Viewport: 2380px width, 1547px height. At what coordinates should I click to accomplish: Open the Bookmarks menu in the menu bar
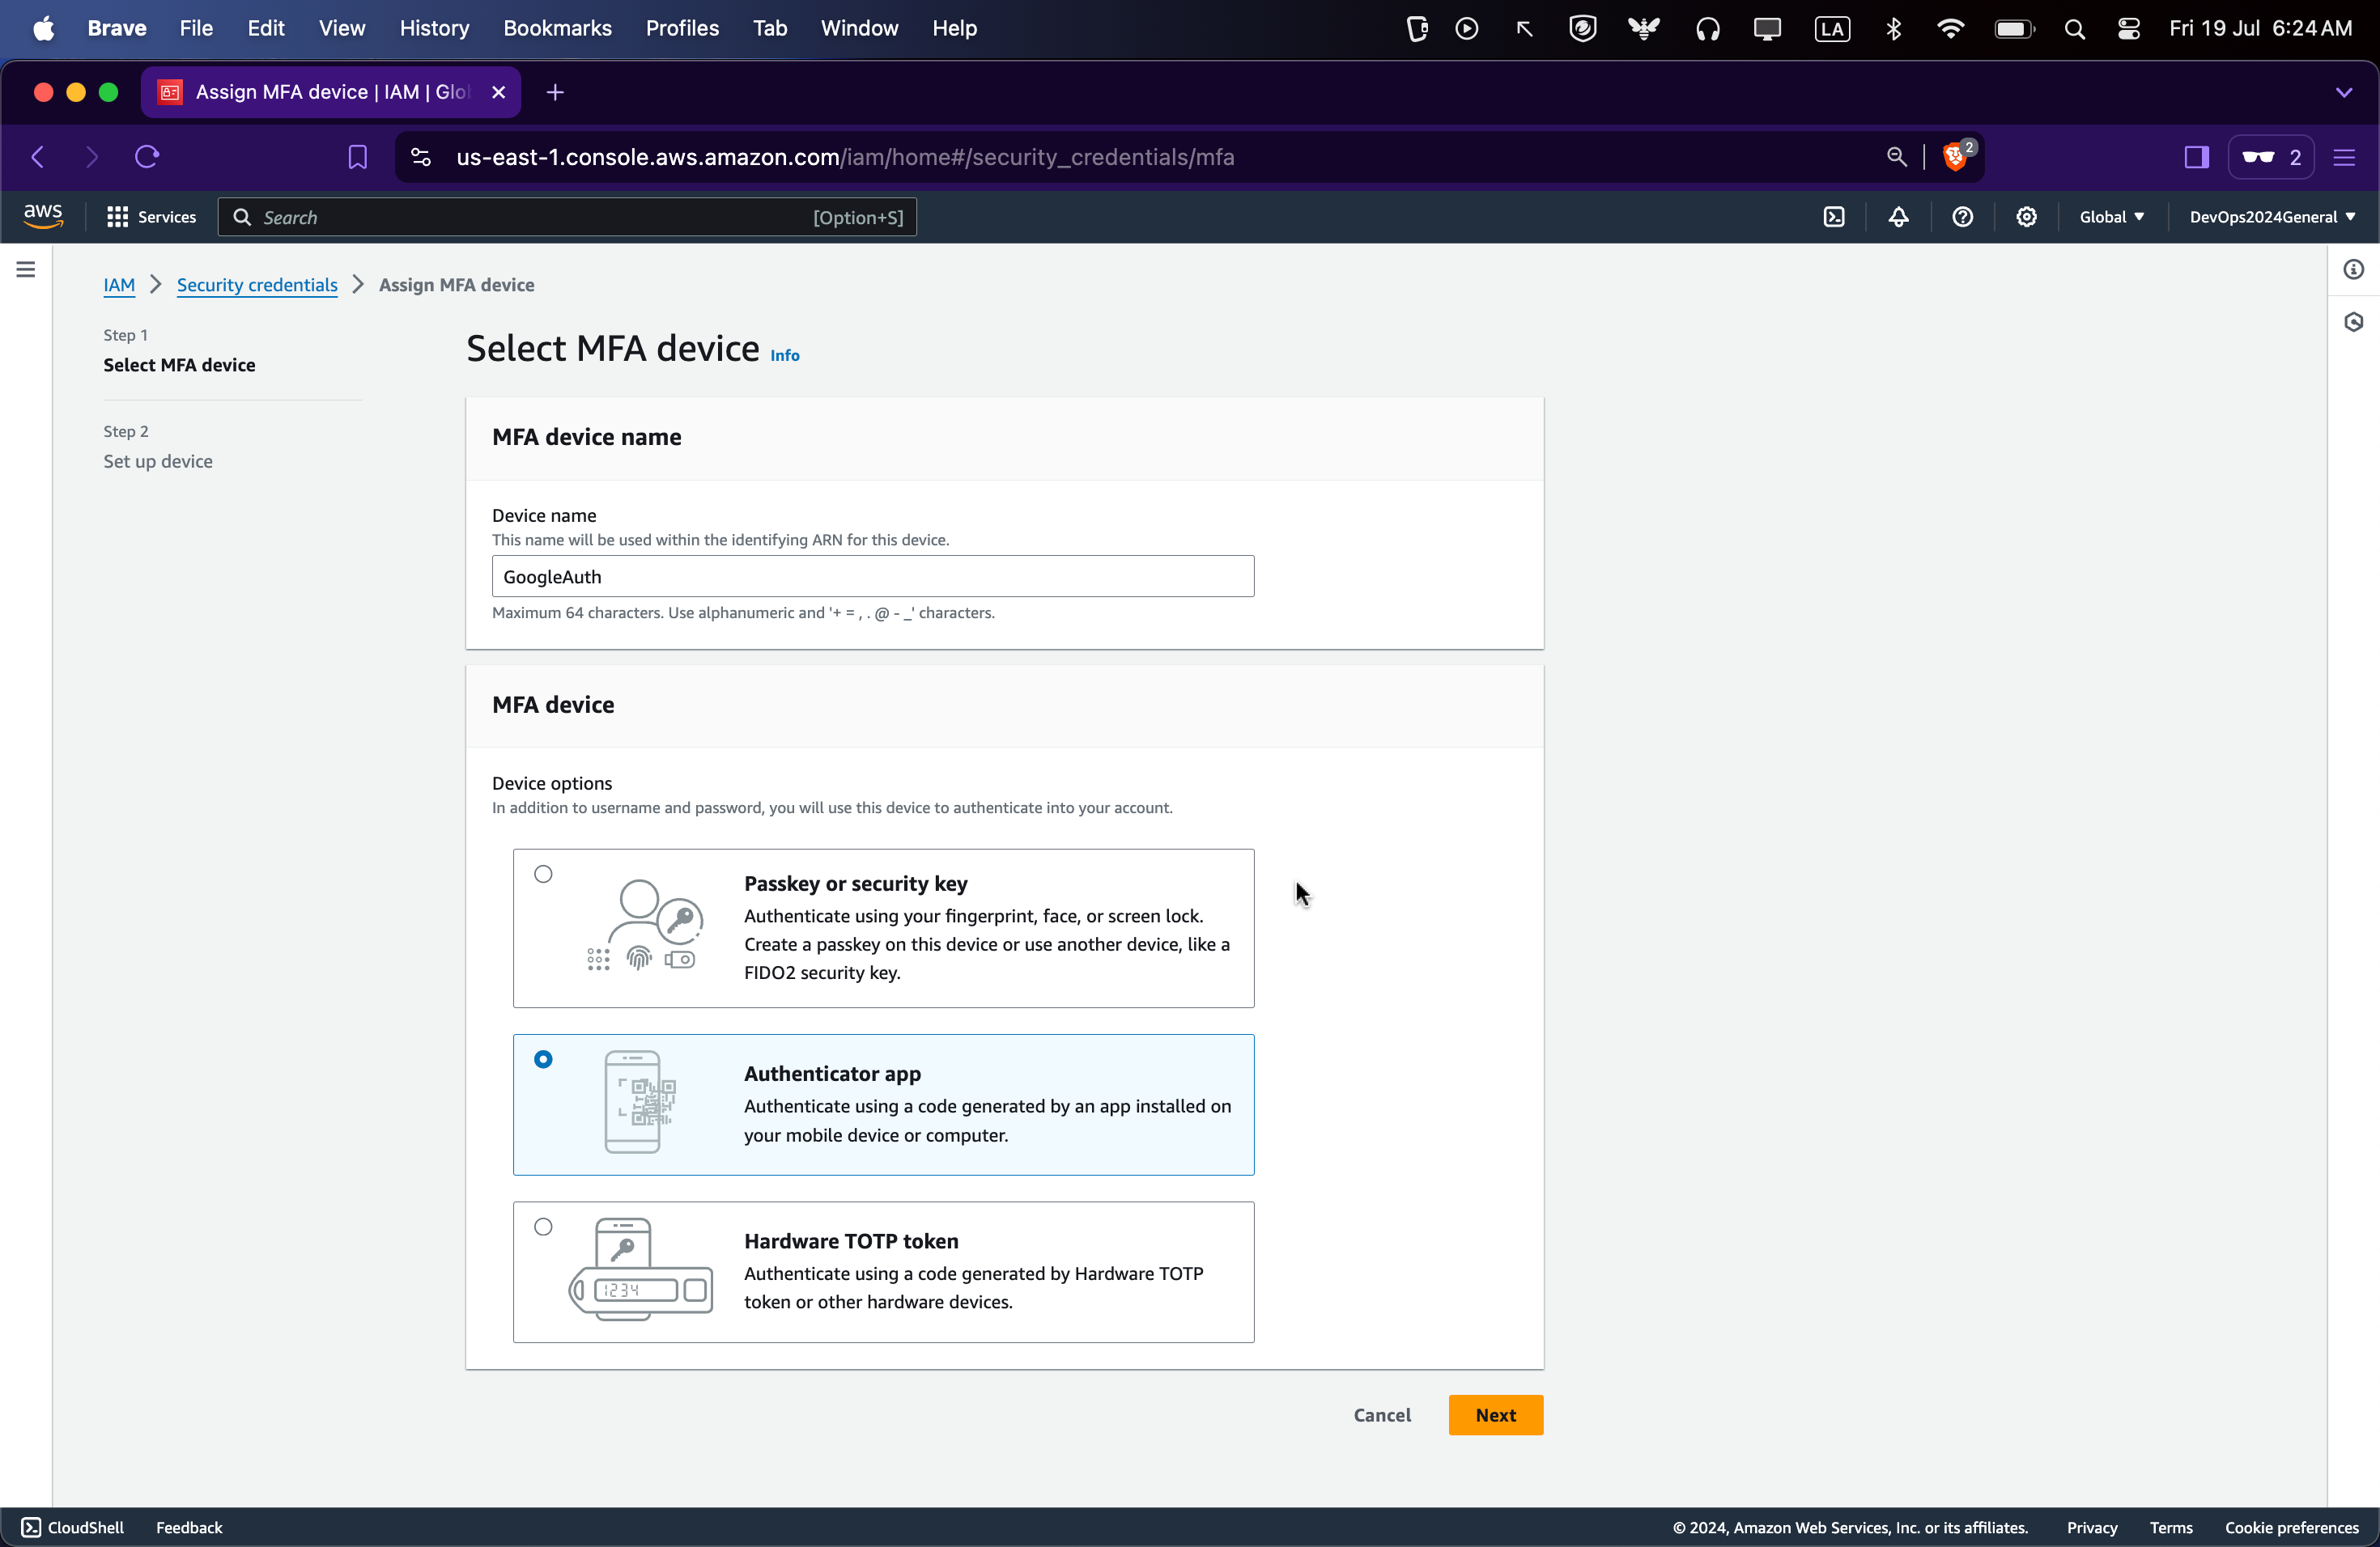[x=557, y=28]
